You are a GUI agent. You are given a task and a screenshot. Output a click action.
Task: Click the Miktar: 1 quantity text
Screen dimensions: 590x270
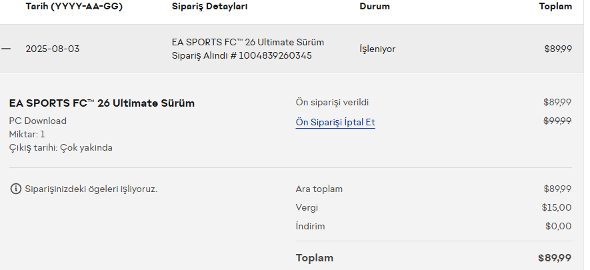tap(27, 134)
